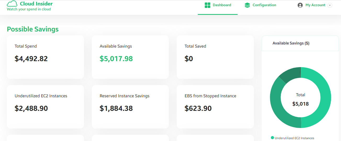Expand the My Account dropdown chevron
This screenshot has height=141, width=341.
[330, 5]
